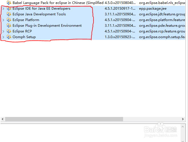
Task: Click the Oomph Setup feature icon
Action: [9, 37]
